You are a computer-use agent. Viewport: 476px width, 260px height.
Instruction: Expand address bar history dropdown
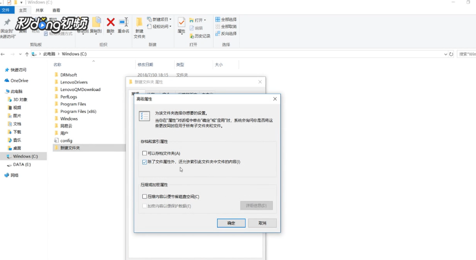pyautogui.click(x=445, y=54)
